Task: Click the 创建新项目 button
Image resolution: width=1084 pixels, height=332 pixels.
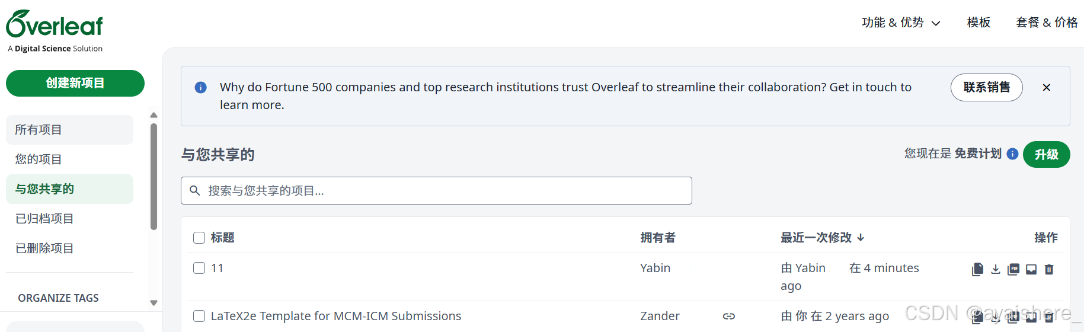Action: pyautogui.click(x=75, y=83)
